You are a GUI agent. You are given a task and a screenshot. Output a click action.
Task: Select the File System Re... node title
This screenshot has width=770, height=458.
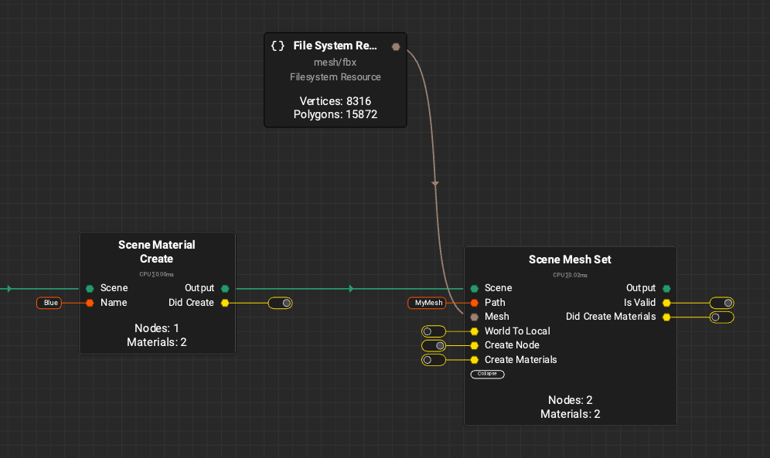pos(335,46)
